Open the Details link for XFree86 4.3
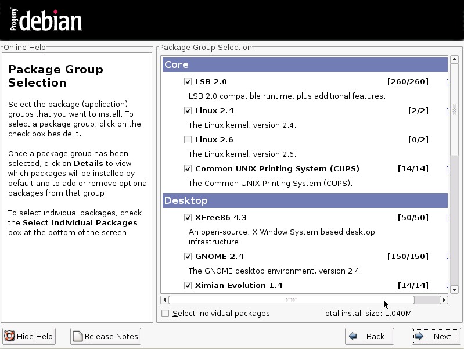This screenshot has height=349, width=464. [447, 217]
